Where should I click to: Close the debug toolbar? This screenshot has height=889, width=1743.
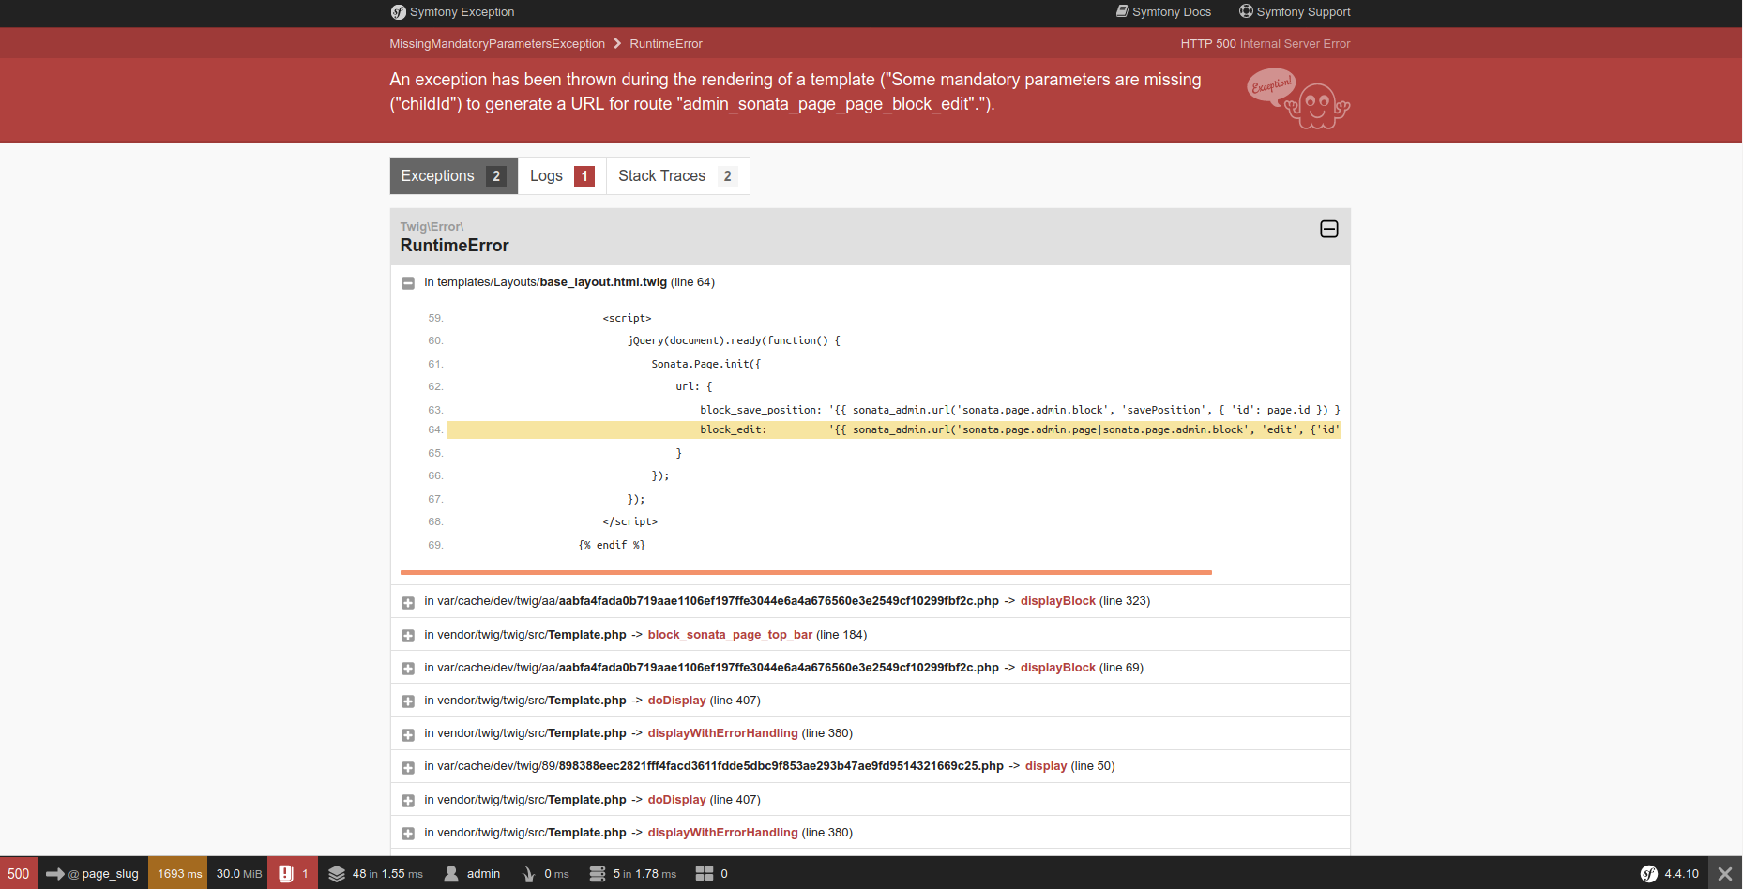pyautogui.click(x=1725, y=873)
